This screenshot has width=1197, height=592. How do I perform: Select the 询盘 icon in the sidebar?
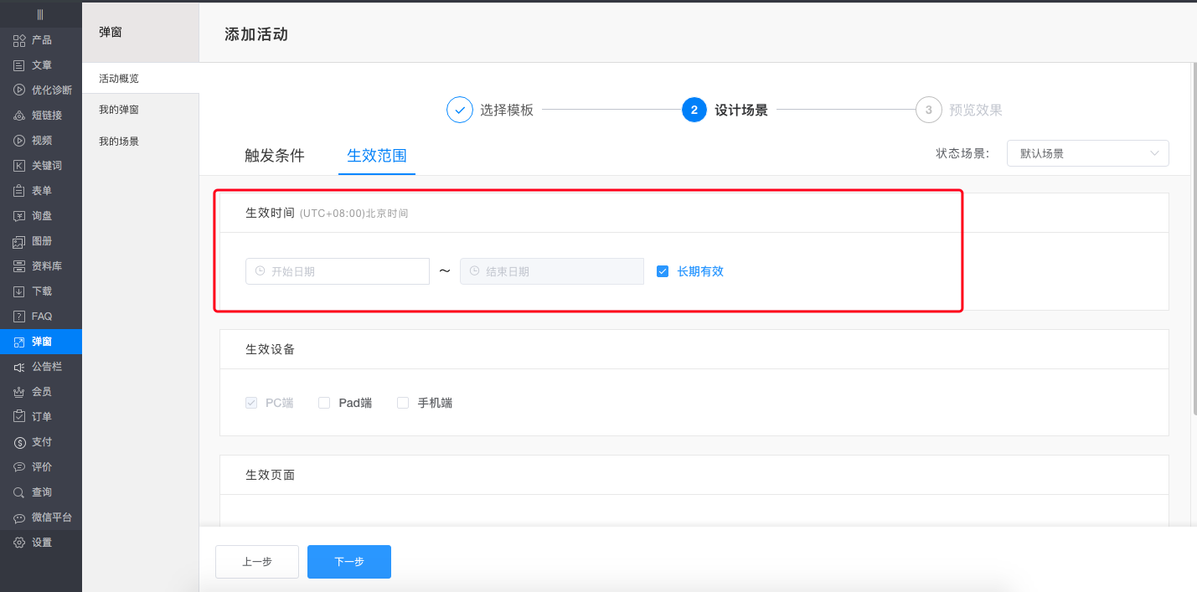click(34, 215)
